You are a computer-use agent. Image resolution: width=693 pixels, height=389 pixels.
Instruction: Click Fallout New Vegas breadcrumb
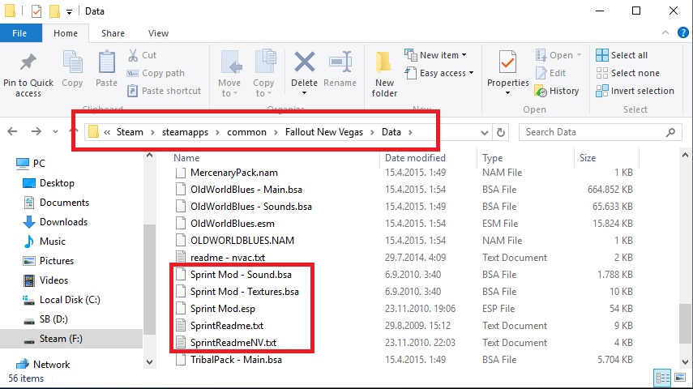coord(324,132)
